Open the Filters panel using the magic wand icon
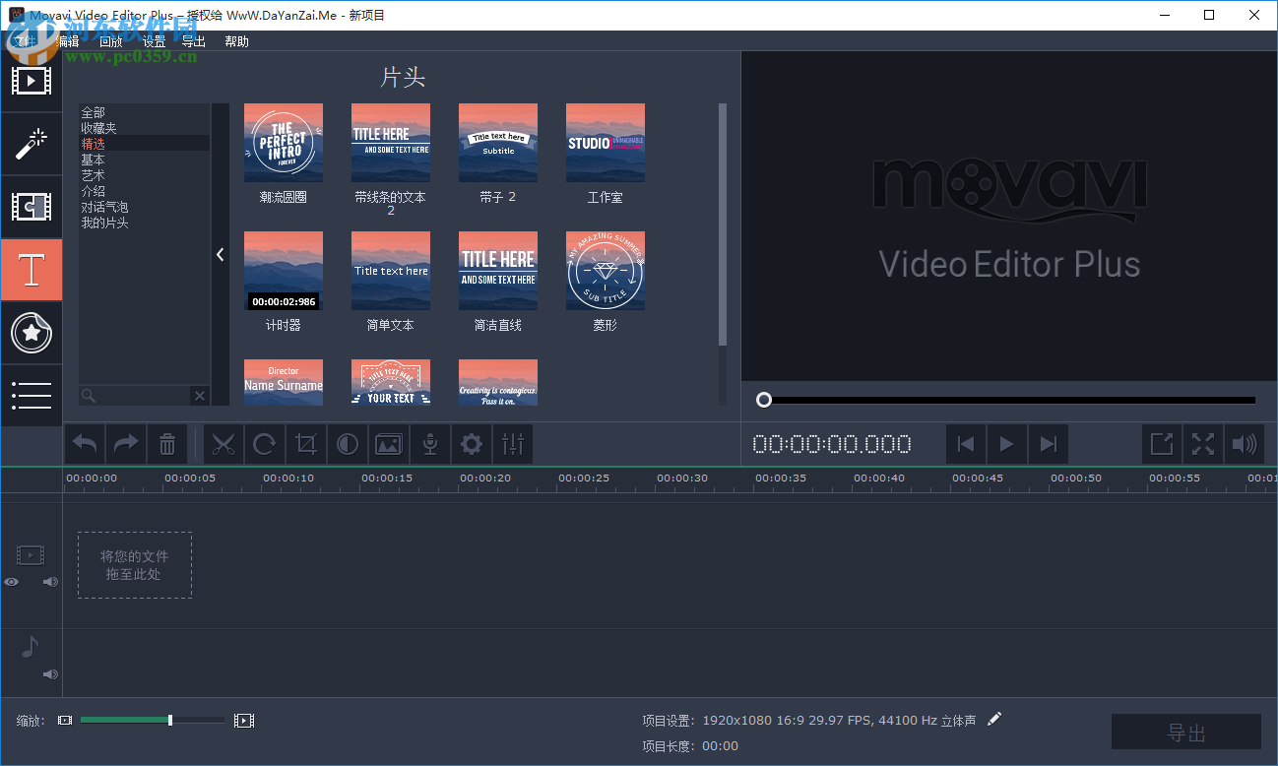 [x=31, y=144]
